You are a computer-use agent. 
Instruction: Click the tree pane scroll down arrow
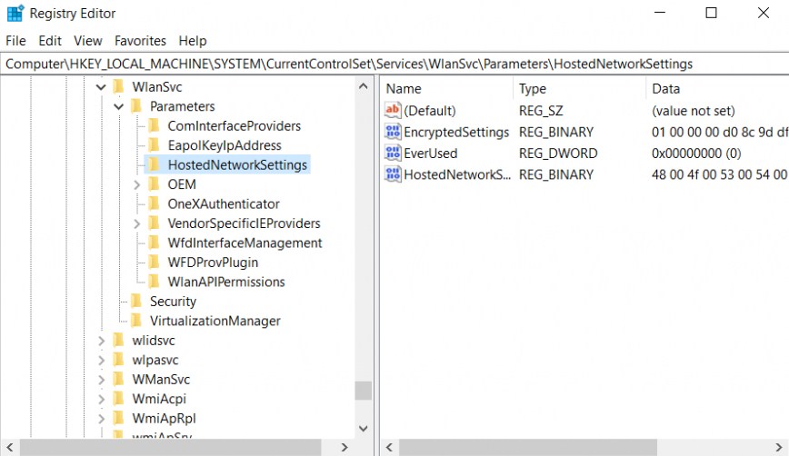point(364,429)
